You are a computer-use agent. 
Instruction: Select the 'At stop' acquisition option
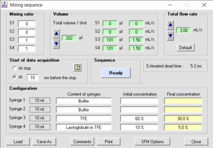click(x=14, y=68)
